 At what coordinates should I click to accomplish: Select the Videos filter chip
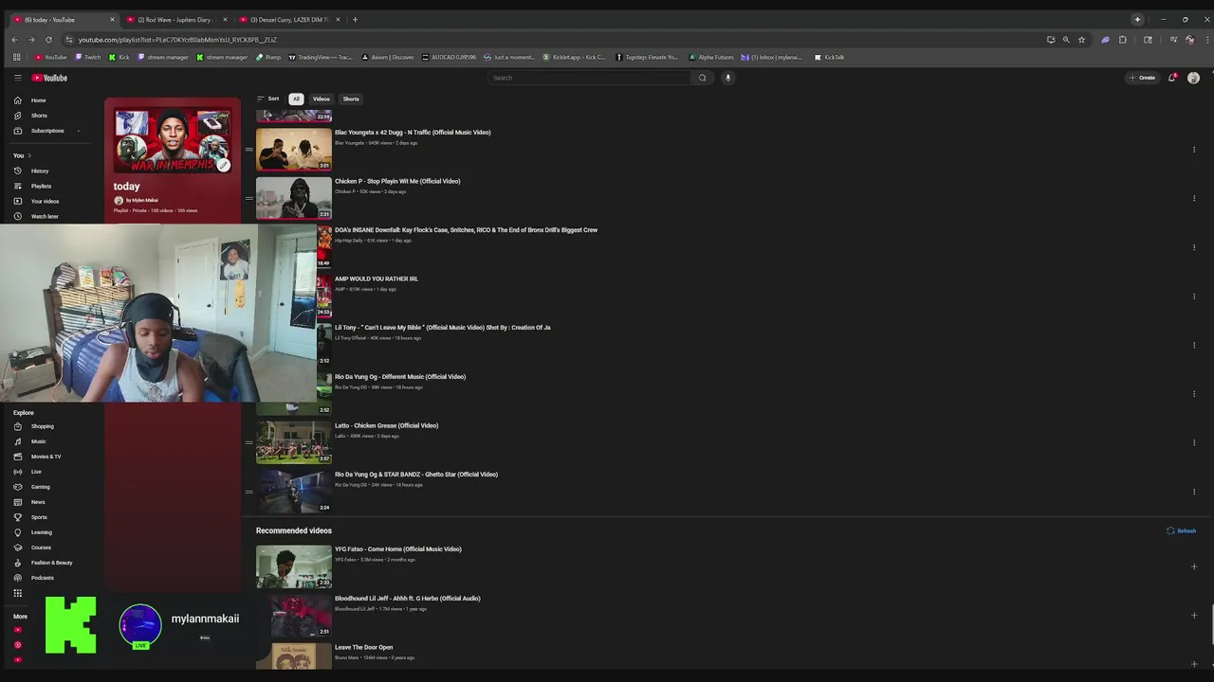(322, 99)
